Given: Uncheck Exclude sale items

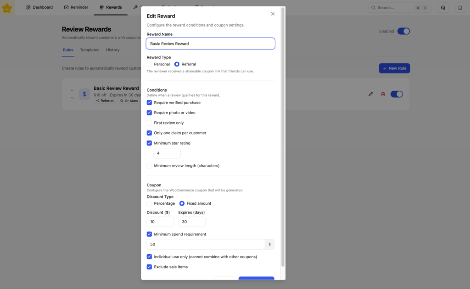Looking at the screenshot, I should [149, 267].
